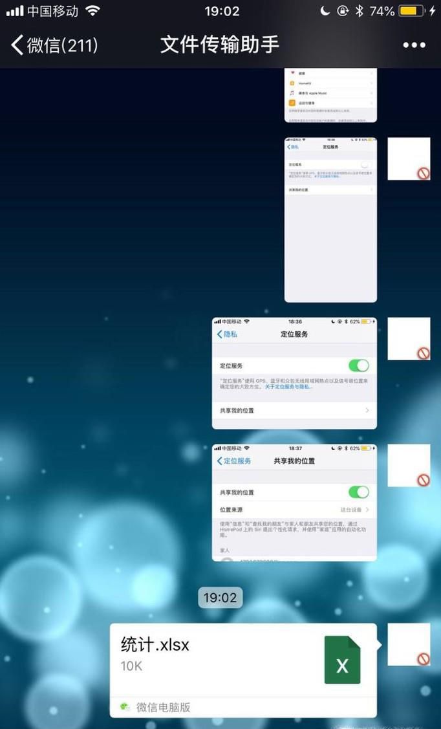Tap the 微信电脑版 source label
Viewport: 441px width, 729px height.
[163, 707]
